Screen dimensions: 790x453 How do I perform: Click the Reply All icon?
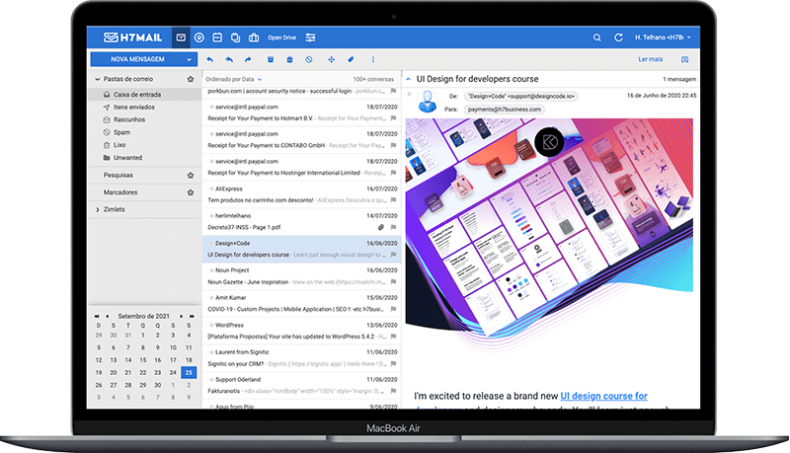(229, 59)
